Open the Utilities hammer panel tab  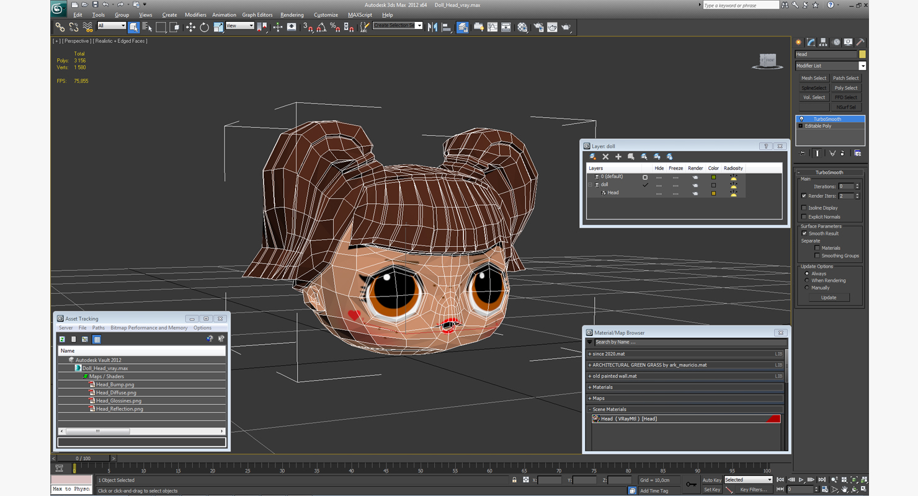tap(860, 42)
